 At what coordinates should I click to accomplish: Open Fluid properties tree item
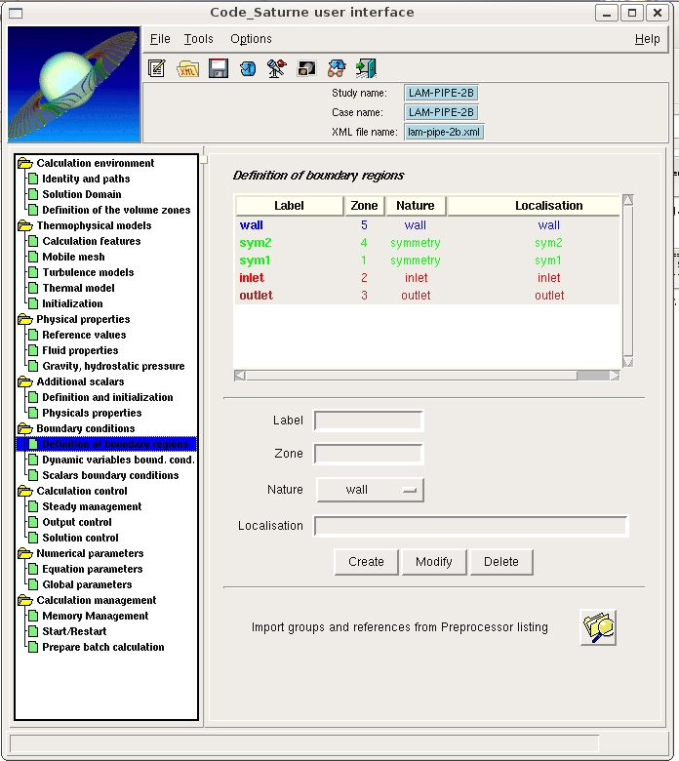tap(81, 350)
